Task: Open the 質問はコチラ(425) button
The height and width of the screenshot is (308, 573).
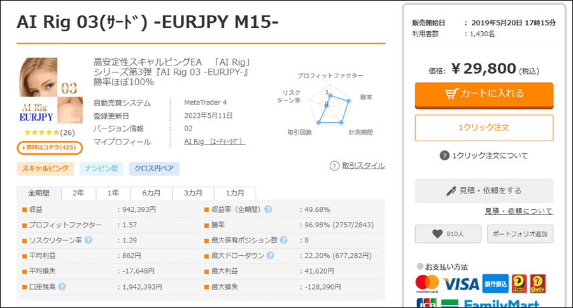Action: [50, 148]
